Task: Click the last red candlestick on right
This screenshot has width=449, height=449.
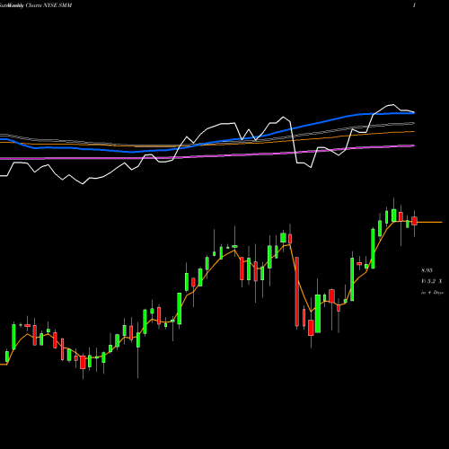Action: [x=414, y=221]
